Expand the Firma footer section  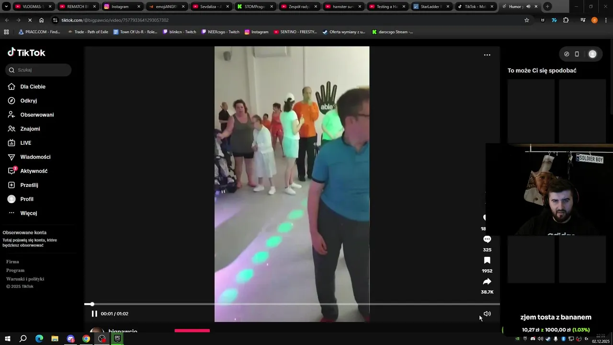pyautogui.click(x=12, y=262)
